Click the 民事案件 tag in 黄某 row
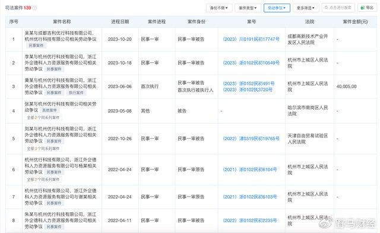Viewport: 380px width, 233px height. (54, 93)
